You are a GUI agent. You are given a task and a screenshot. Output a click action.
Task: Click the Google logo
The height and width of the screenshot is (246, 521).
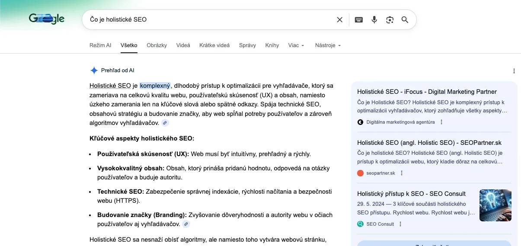(x=47, y=19)
